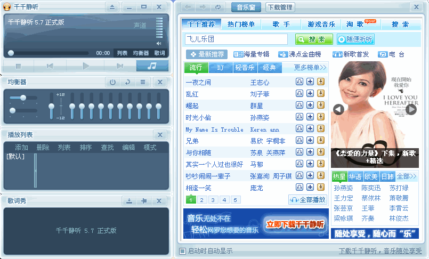Open the 模式 menu in playlist
Image resolution: width=429 pixels, height=259 pixels.
pos(150,148)
